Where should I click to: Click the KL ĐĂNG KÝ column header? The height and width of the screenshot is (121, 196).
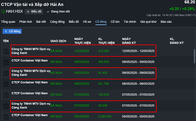click(177, 41)
